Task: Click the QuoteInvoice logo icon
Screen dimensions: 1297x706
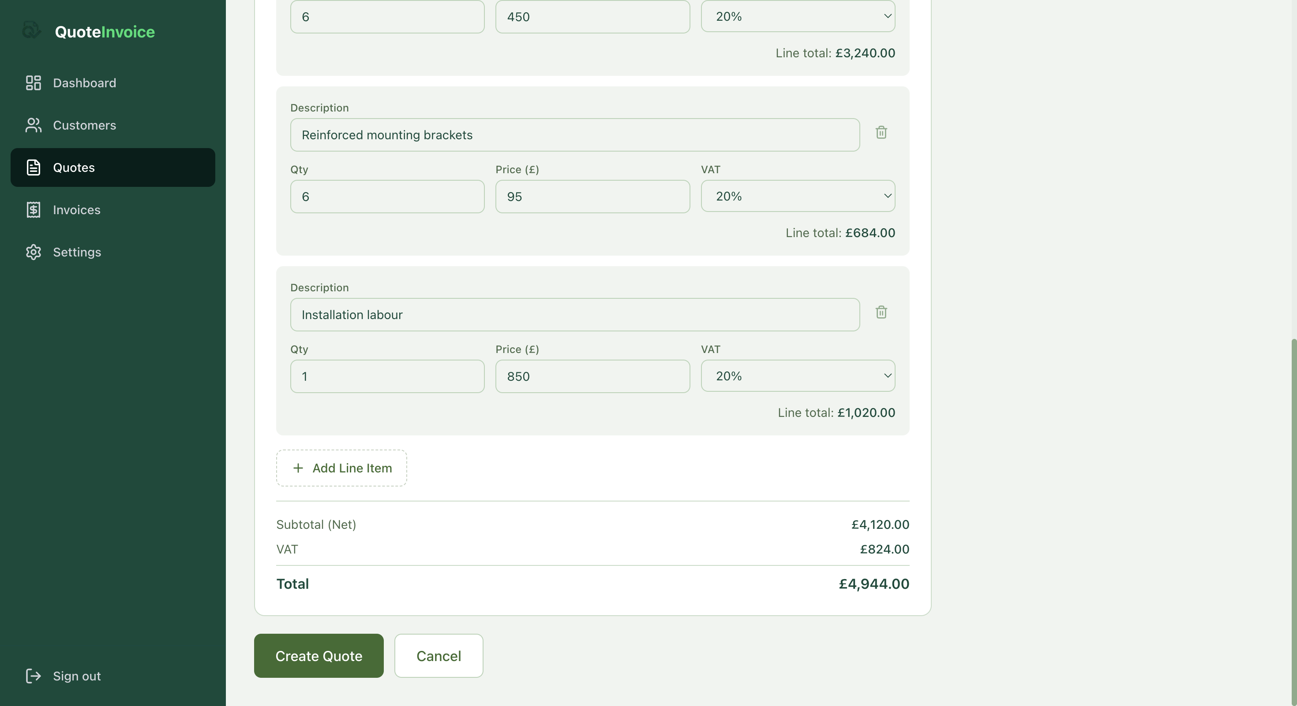Action: pos(31,30)
